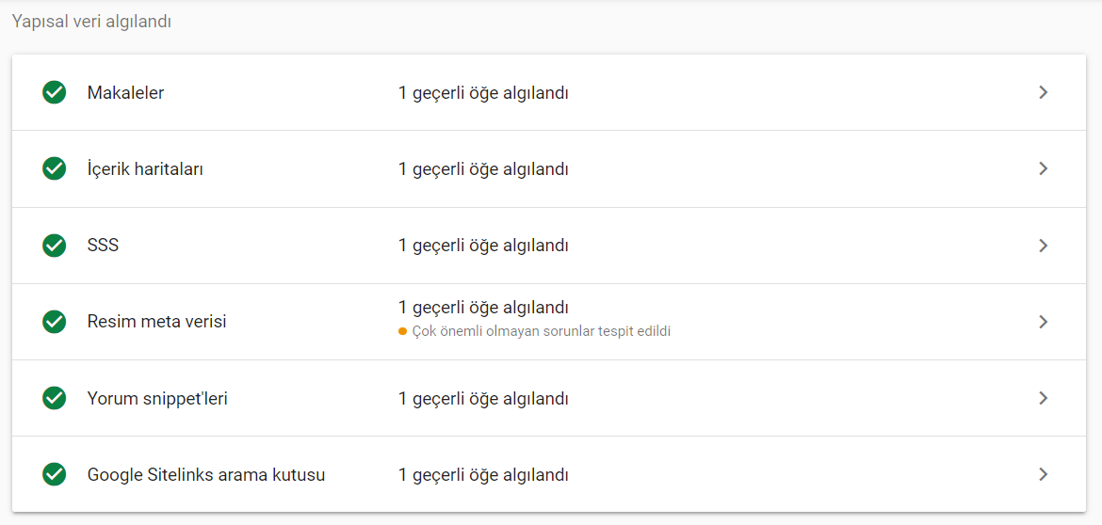Click the checkmark beside Google Sitelinks arama kutusu
Viewport: 1102px width, 525px height.
click(x=54, y=475)
